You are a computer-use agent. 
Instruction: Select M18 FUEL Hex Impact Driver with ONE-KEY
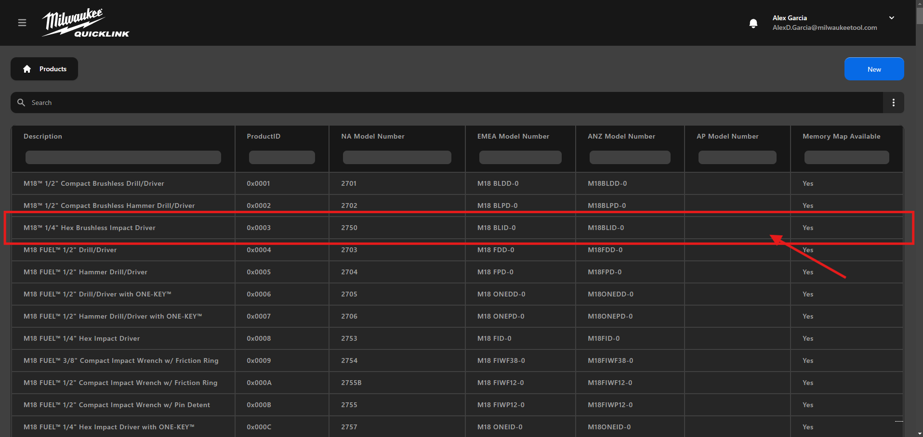tap(457, 426)
